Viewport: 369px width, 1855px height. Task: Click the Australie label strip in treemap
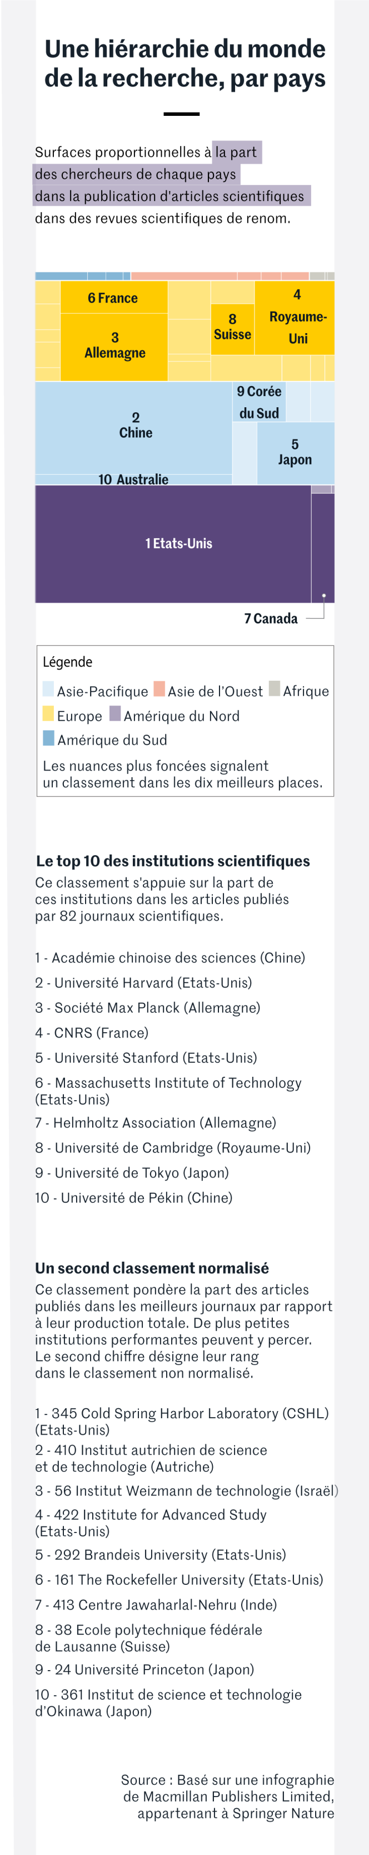click(x=133, y=480)
